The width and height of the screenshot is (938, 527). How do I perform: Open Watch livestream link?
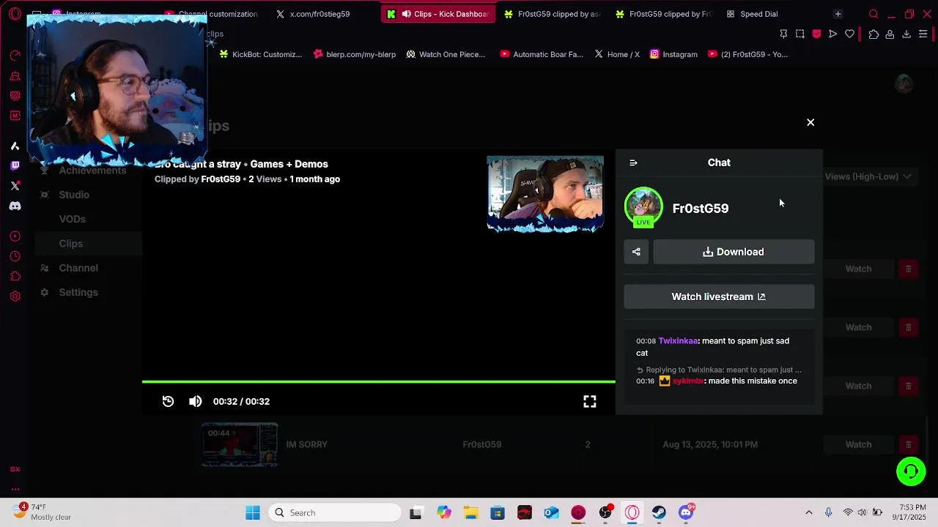tap(719, 296)
